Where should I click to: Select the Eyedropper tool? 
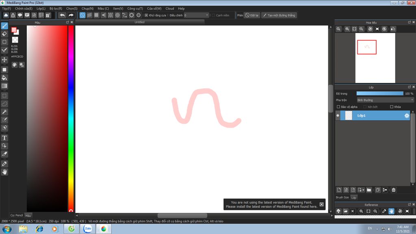pos(4,164)
